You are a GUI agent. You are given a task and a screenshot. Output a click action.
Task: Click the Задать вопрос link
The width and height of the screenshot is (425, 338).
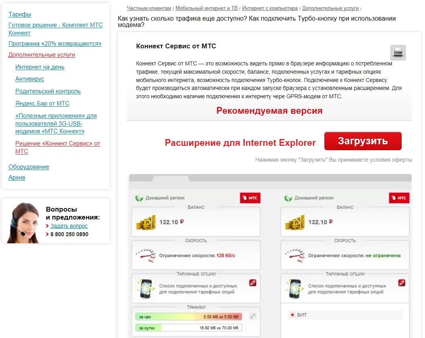tap(69, 226)
